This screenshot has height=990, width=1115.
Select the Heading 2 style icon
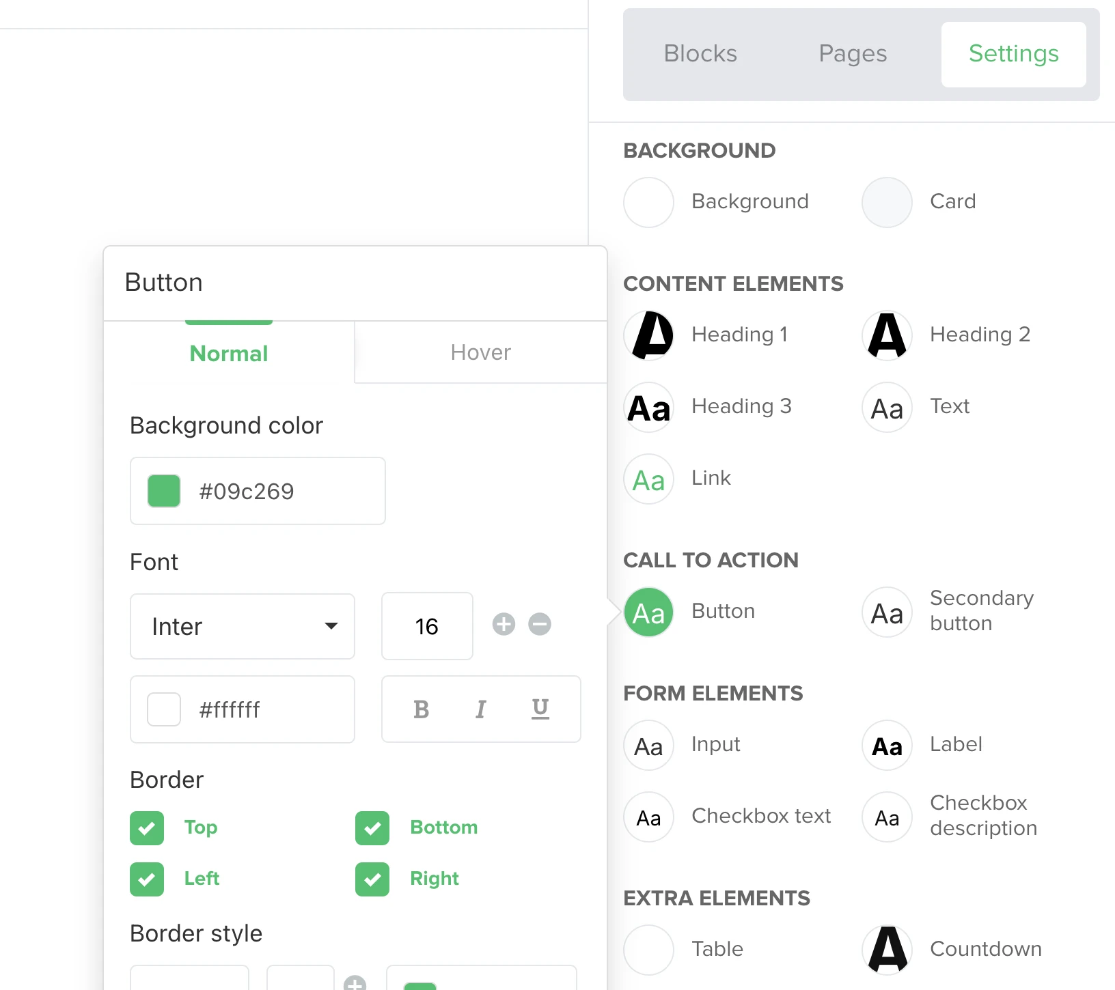[887, 335]
